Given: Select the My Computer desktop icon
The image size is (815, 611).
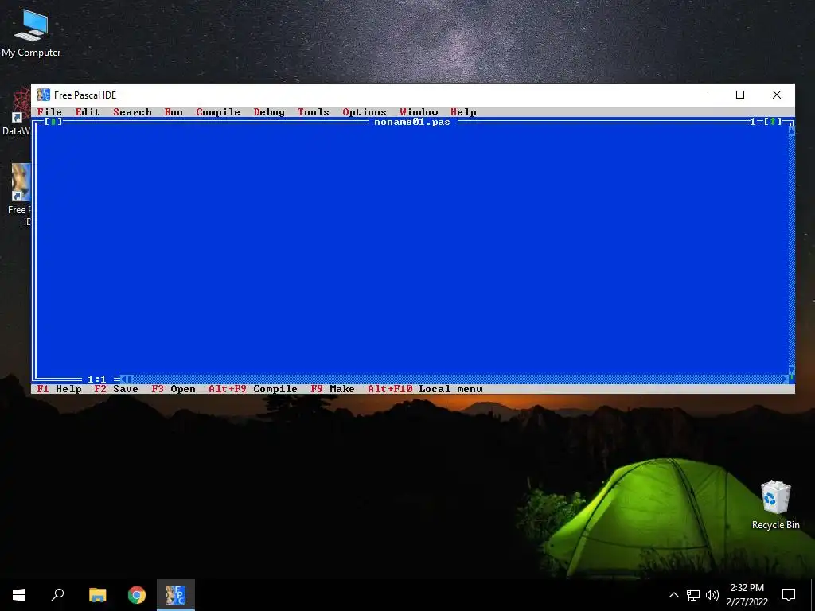Looking at the screenshot, I should pyautogui.click(x=31, y=32).
